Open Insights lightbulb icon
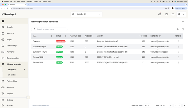The image size is (188, 108). 3,93
